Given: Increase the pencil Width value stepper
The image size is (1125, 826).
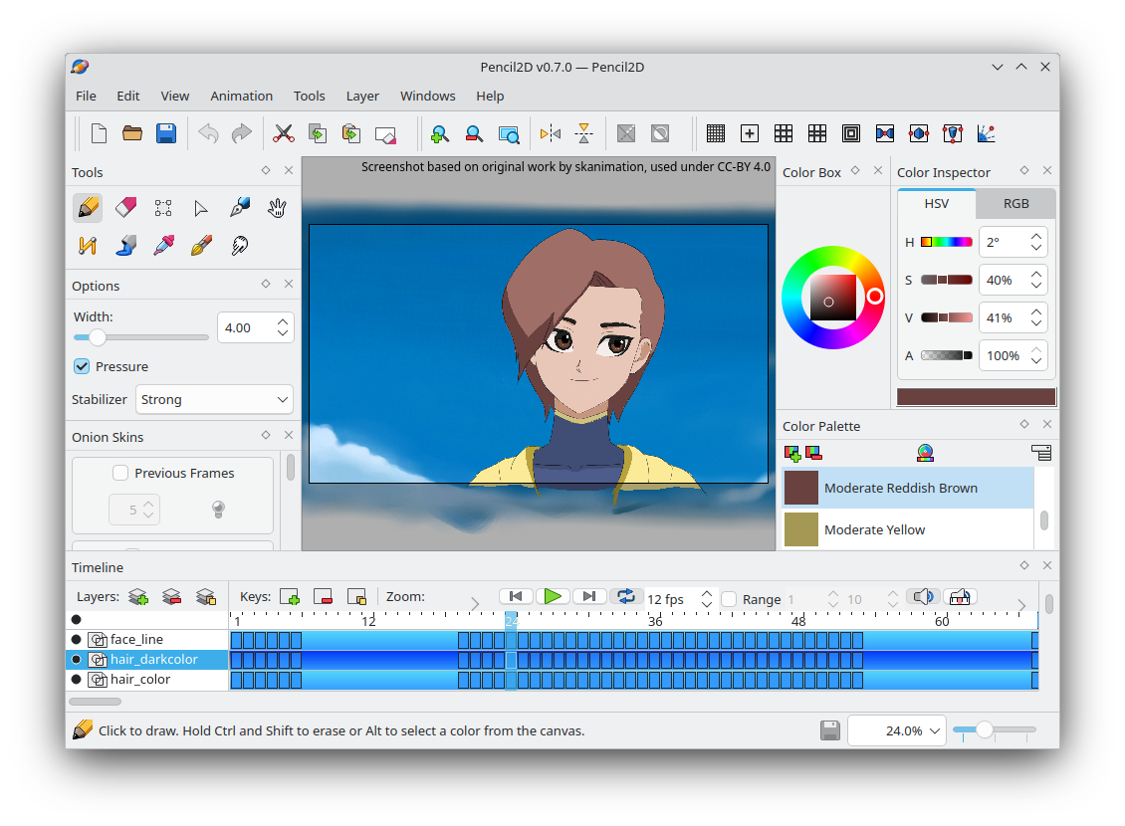Looking at the screenshot, I should 284,321.
